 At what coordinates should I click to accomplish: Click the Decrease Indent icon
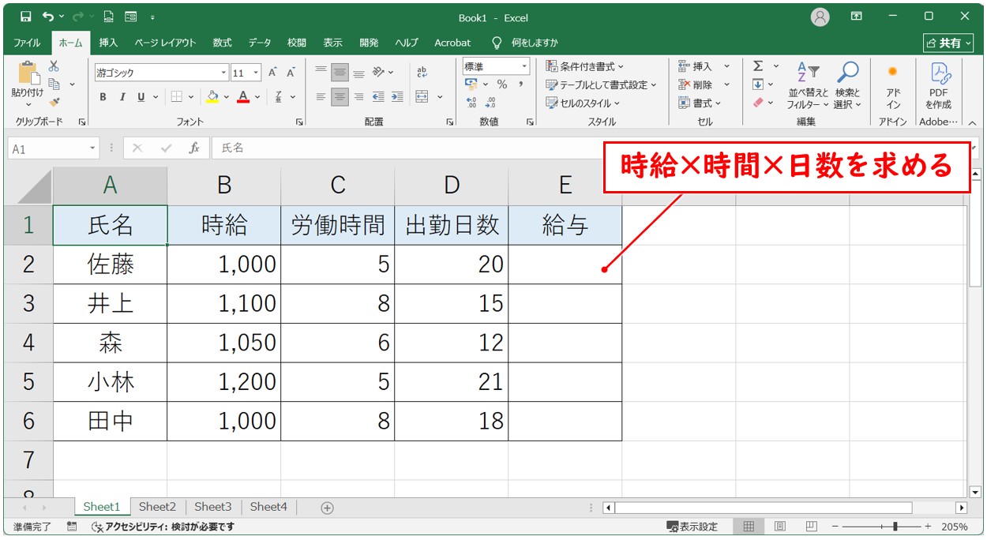pos(378,97)
